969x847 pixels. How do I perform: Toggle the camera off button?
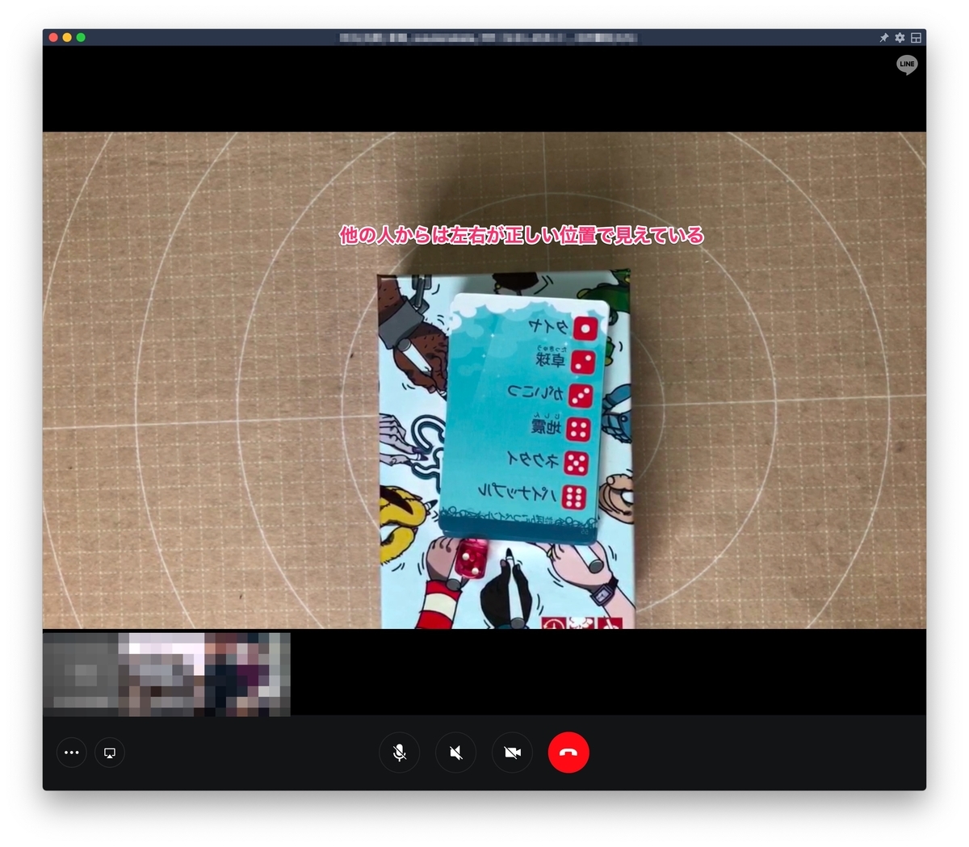coord(512,753)
